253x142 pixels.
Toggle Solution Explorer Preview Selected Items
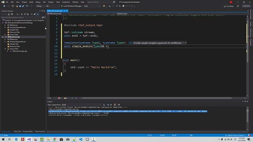pyautogui.click(x=38, y=14)
